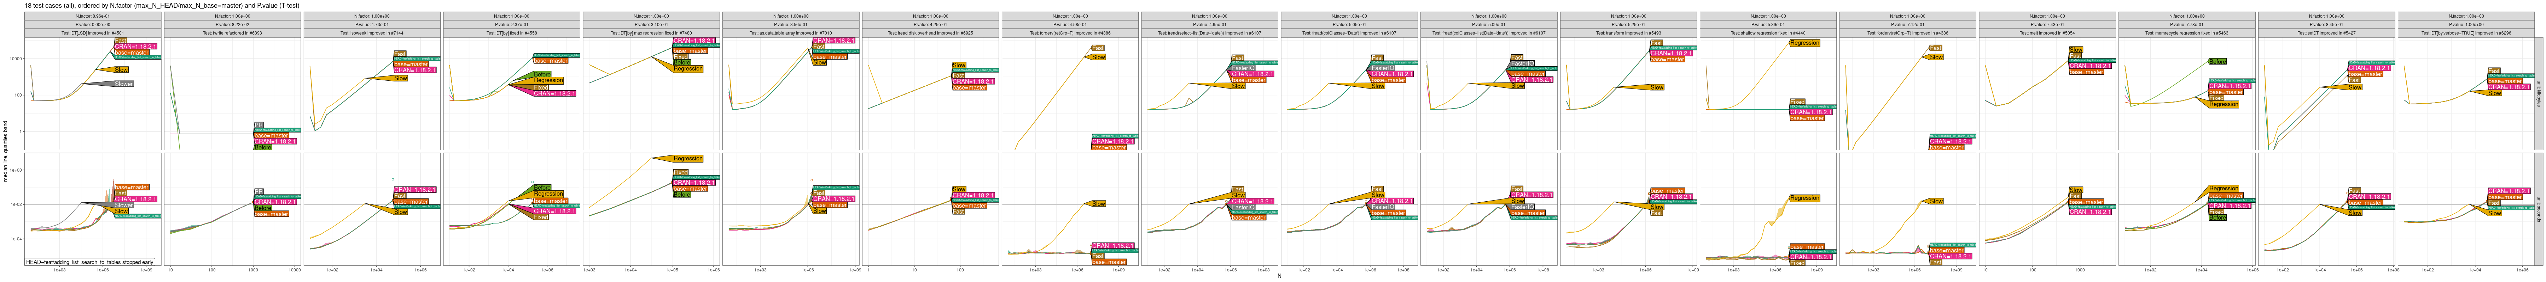The image size is (2546, 282).
Task: Click 'shallow regression fixed in #4440' header
Action: (1767, 32)
